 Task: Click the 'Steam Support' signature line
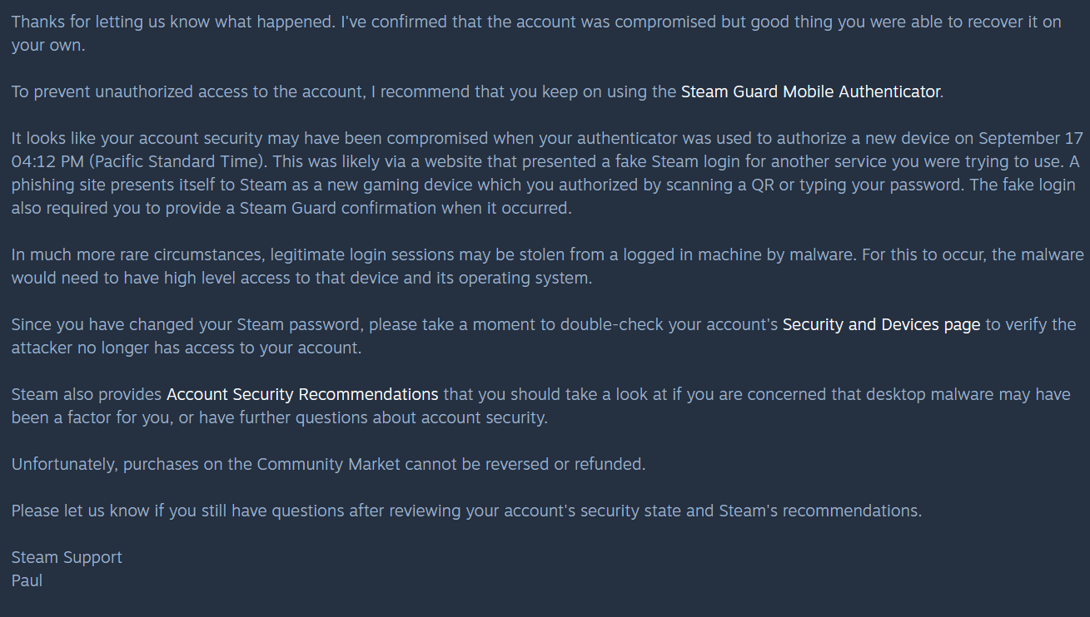point(67,557)
